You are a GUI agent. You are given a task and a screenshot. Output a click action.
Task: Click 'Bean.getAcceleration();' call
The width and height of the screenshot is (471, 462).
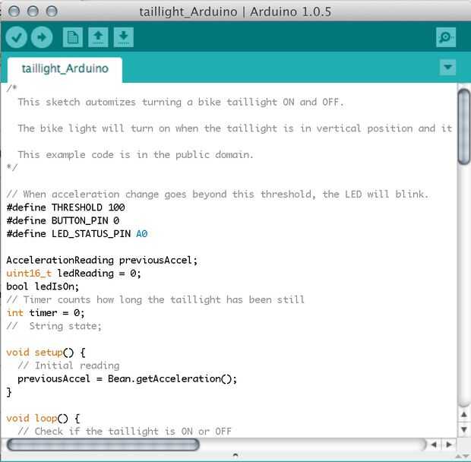click(172, 378)
